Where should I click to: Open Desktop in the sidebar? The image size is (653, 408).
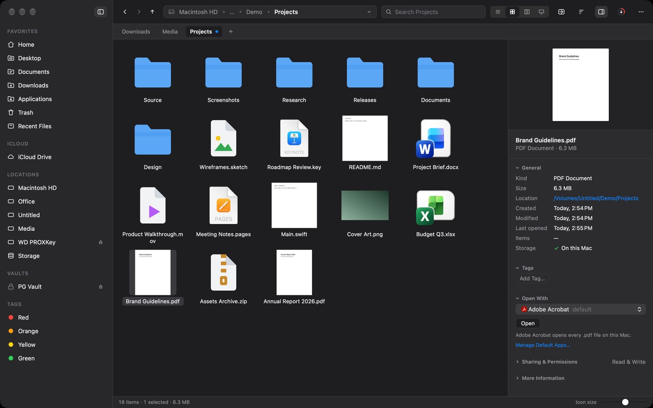[56, 58]
